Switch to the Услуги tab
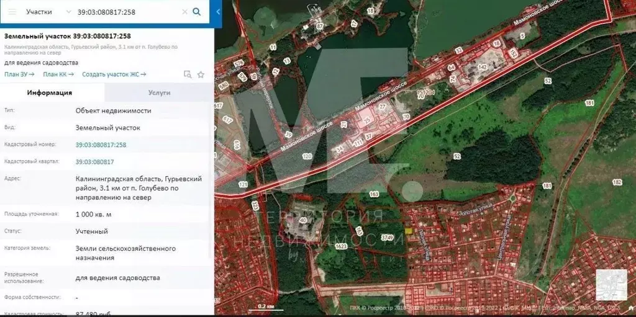 coord(159,92)
